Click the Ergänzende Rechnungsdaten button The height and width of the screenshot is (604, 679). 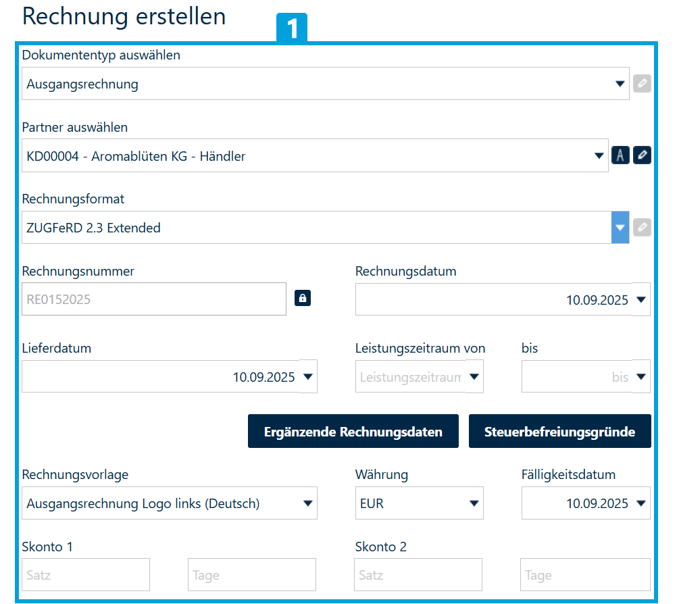[353, 430]
